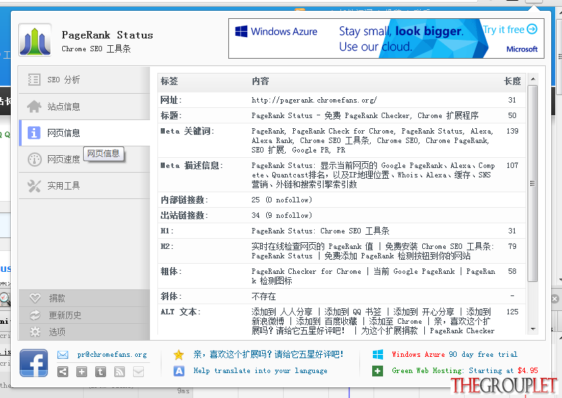This screenshot has height=398, width=562.
Task: Open the 捐款 donate entry
Action: click(x=84, y=298)
